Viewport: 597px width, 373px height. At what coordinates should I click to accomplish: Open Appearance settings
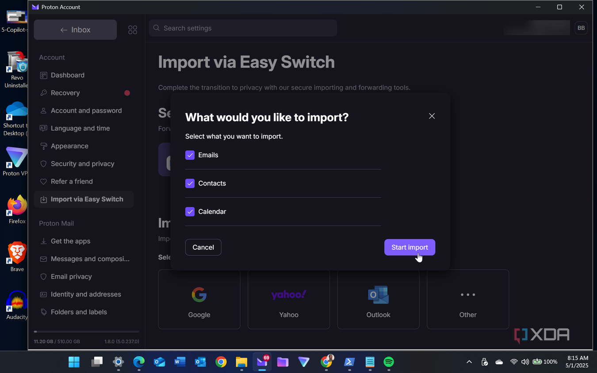[84, 146]
